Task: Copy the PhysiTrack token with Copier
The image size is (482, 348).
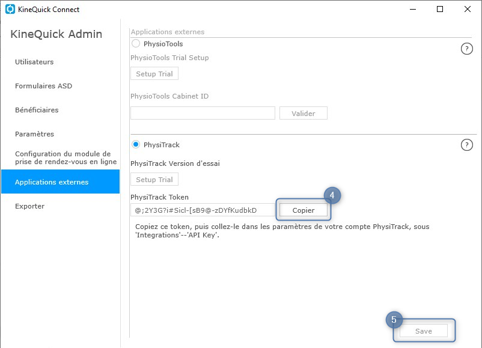Action: coord(304,210)
